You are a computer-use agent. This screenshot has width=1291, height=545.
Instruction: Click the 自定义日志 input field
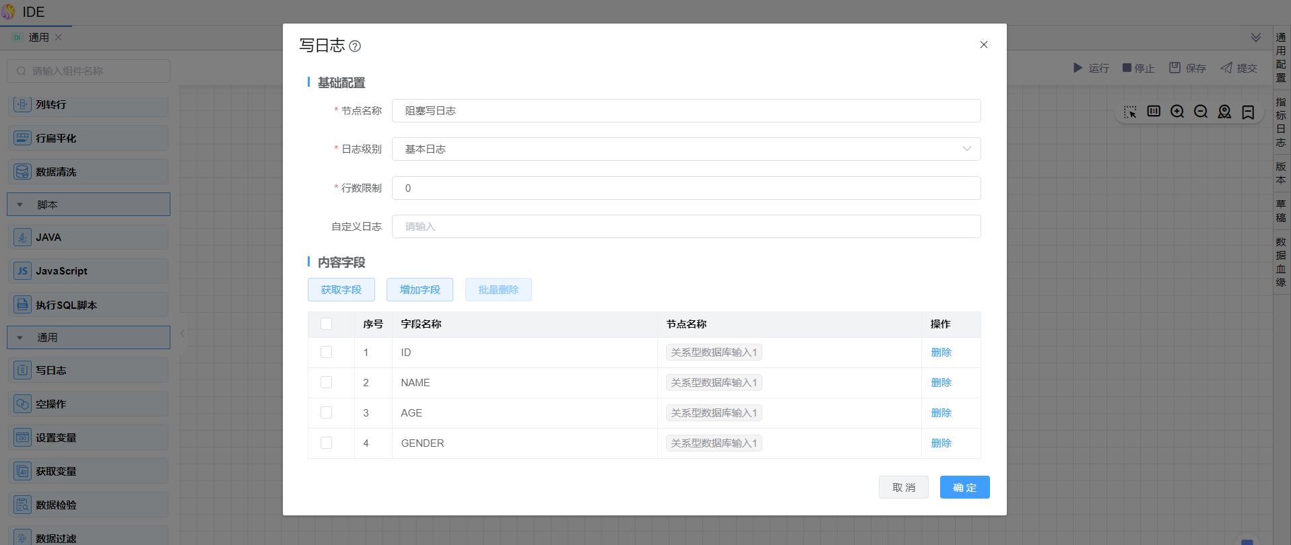tap(686, 226)
